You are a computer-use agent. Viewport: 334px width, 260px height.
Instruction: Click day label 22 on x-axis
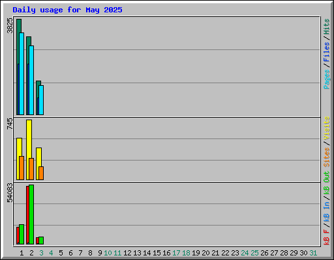point(225,253)
